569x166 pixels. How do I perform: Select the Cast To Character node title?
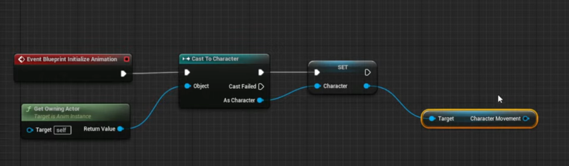(x=215, y=59)
